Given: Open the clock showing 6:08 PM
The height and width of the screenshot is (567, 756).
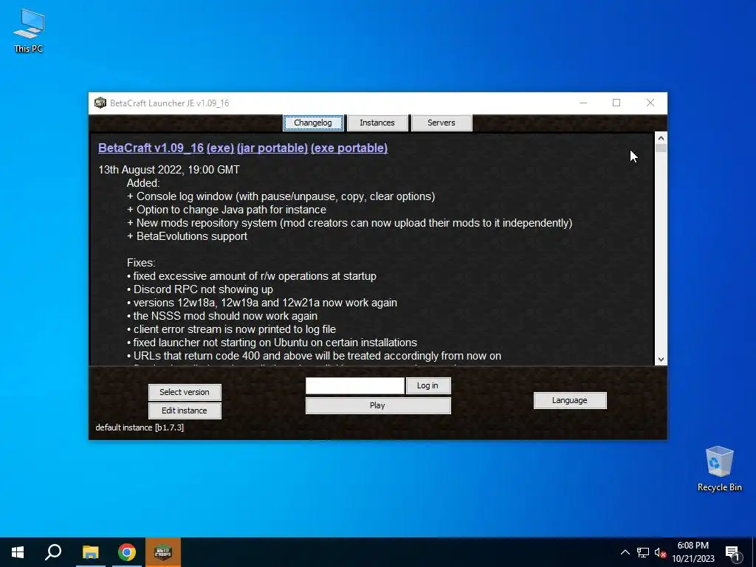Looking at the screenshot, I should [693, 552].
